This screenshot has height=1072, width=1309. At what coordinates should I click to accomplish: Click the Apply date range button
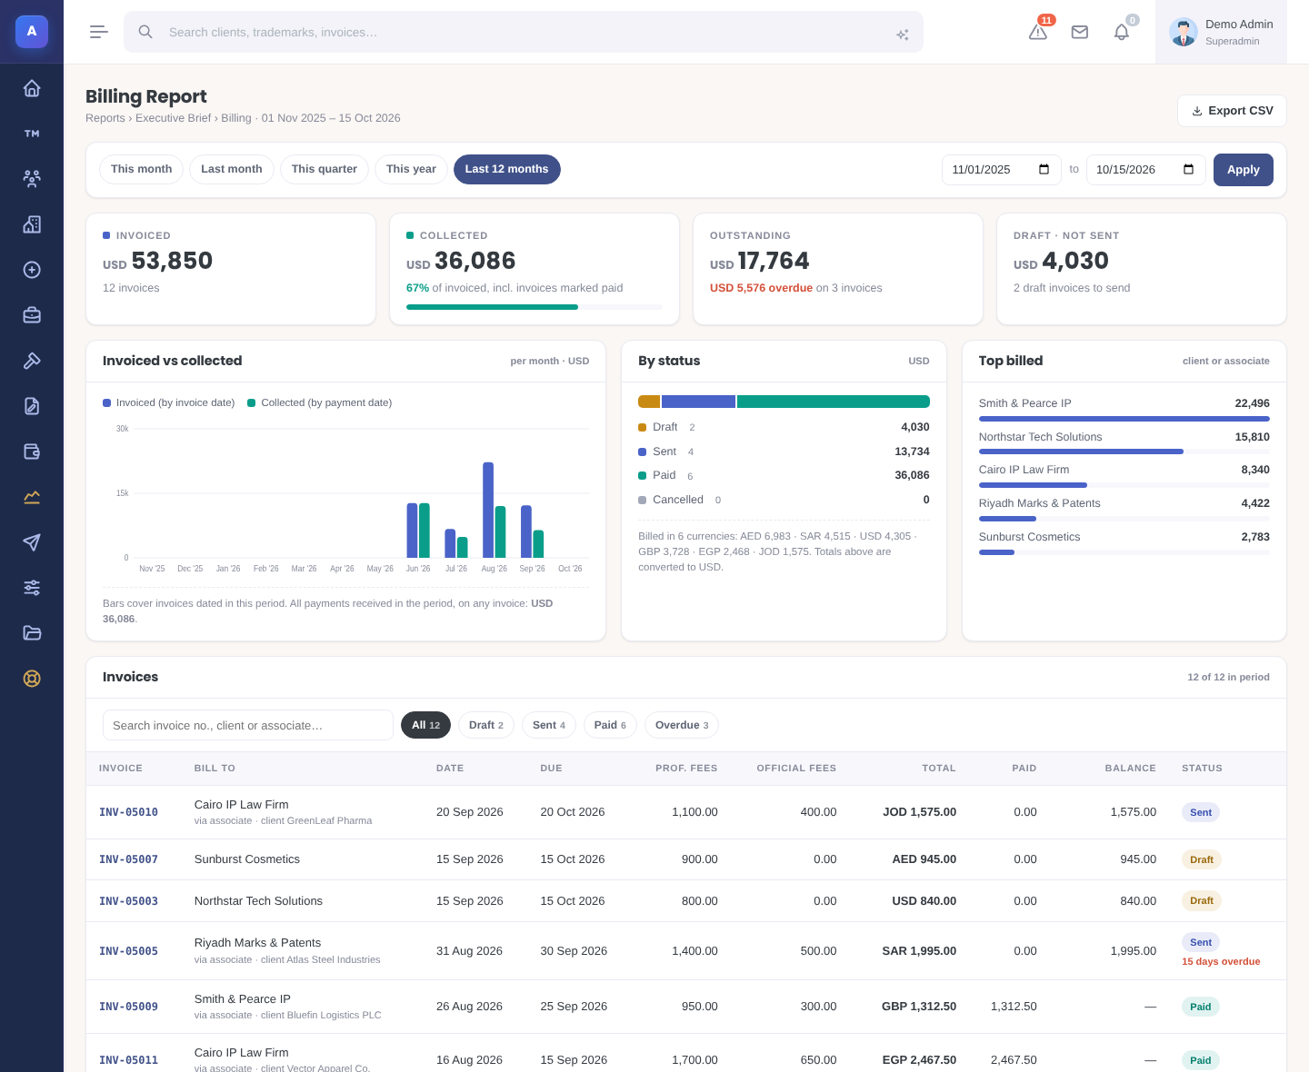pyautogui.click(x=1244, y=170)
